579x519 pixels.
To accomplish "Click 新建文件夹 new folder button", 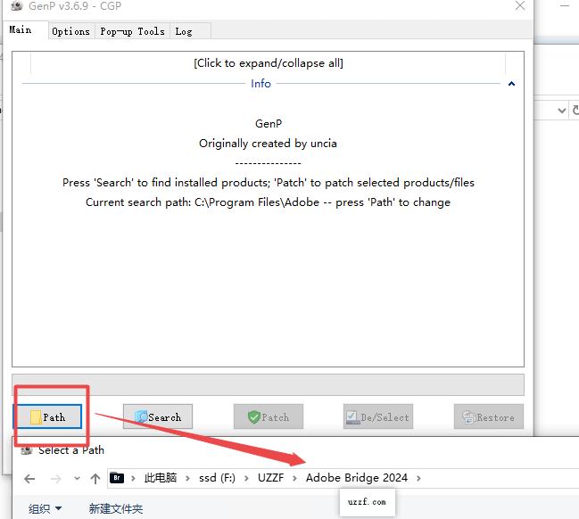I will 115,508.
